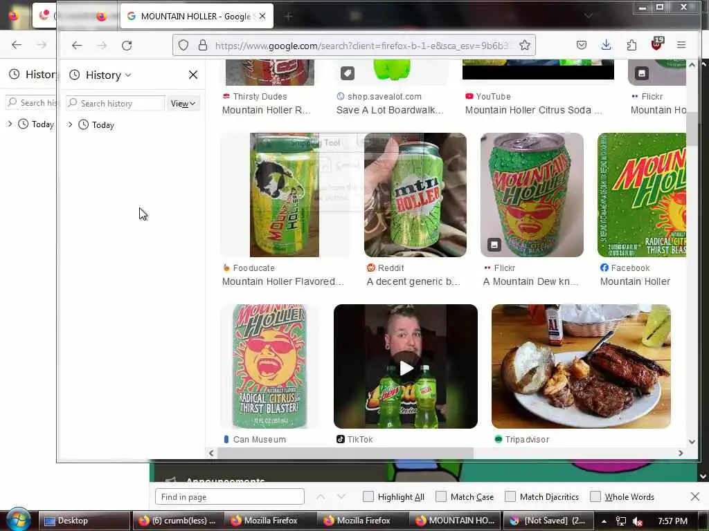Open the tracking protection shield icon

[x=183, y=45]
